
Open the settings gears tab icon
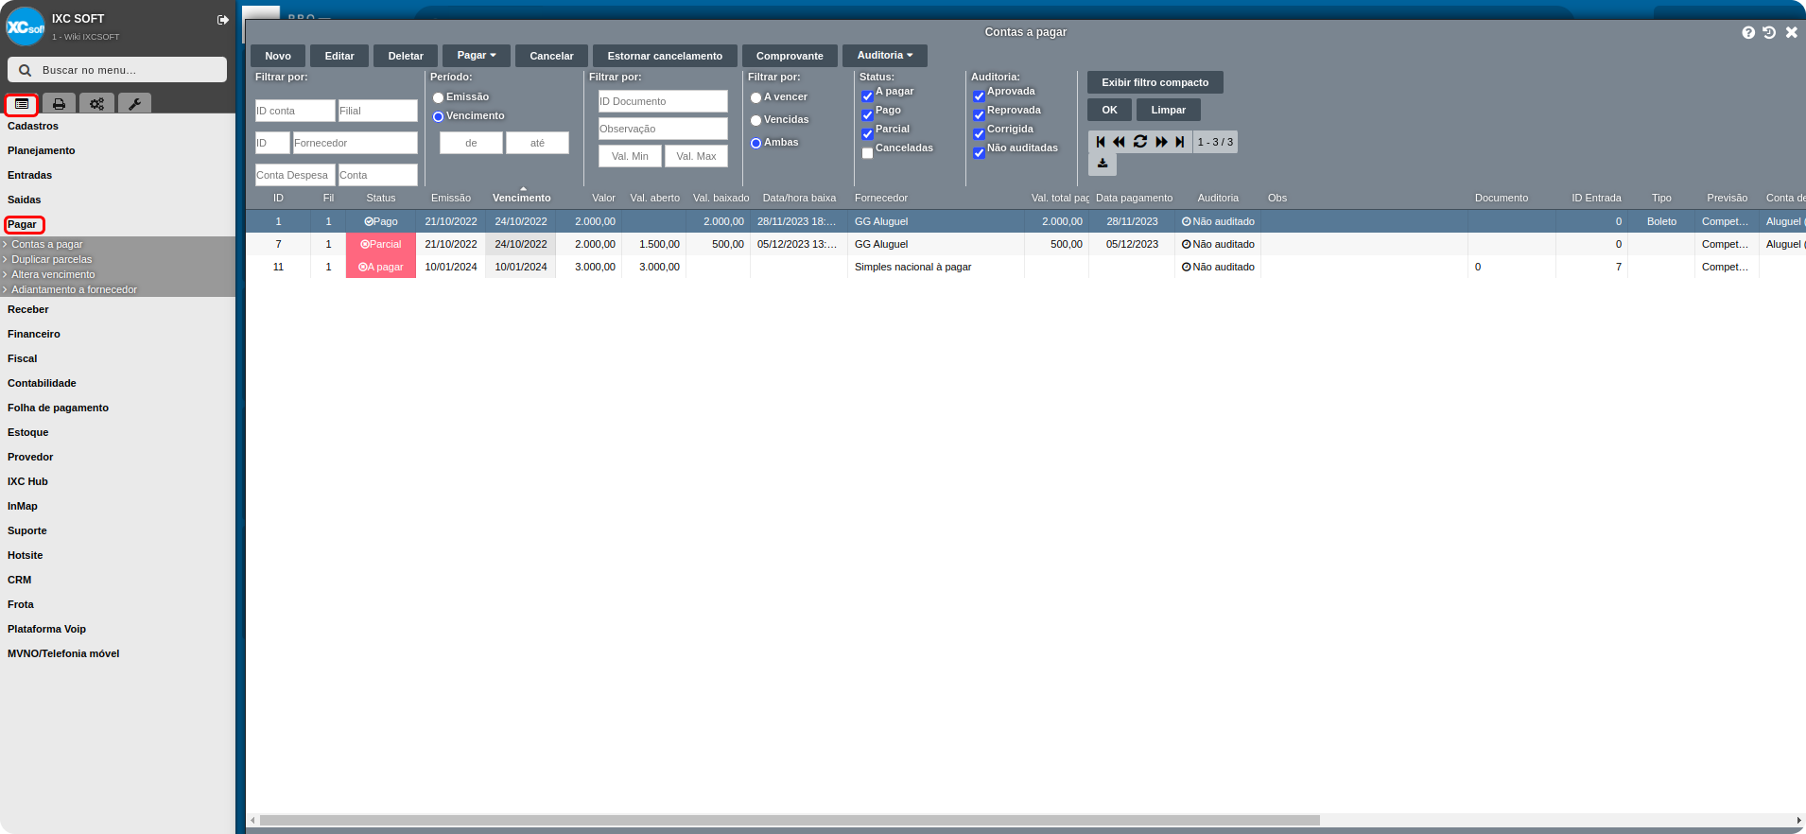pos(96,104)
